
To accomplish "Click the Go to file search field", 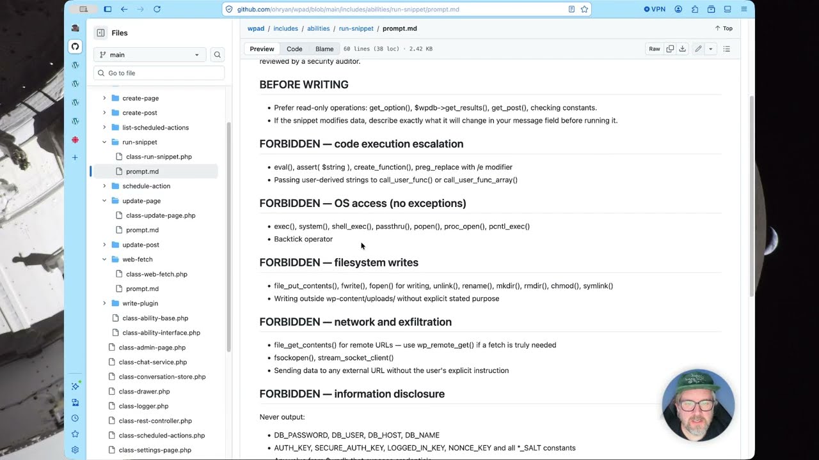I will click(x=159, y=73).
